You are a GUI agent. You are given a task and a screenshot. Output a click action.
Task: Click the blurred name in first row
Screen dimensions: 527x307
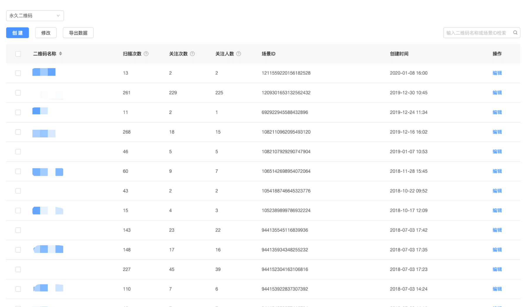[x=44, y=72]
